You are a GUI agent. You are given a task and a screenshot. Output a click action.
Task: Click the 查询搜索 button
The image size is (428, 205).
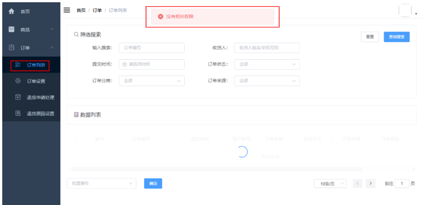coord(396,37)
